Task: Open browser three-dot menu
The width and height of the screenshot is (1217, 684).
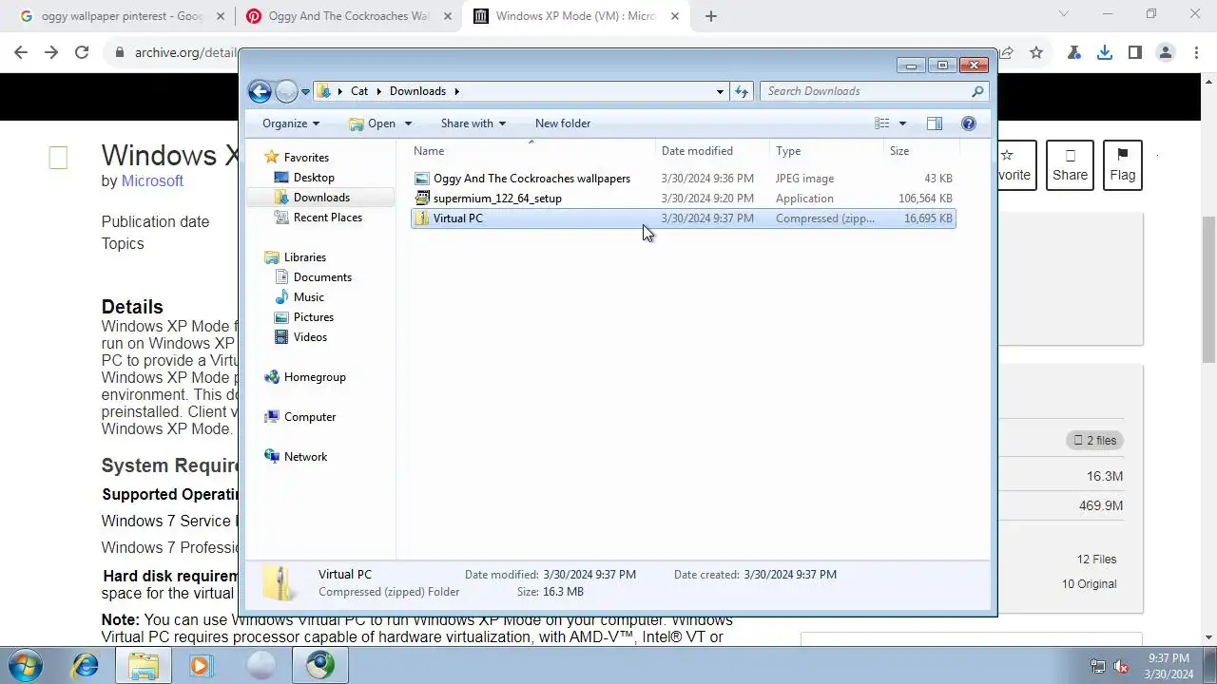Action: click(x=1196, y=53)
